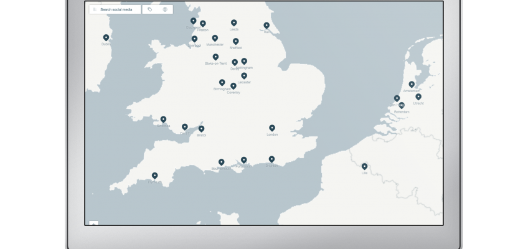
Task: Click the globe icon in toolbar
Action: click(165, 9)
